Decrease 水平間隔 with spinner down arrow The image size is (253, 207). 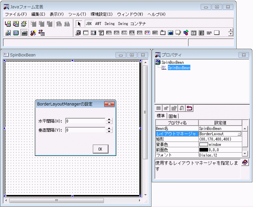(109, 123)
